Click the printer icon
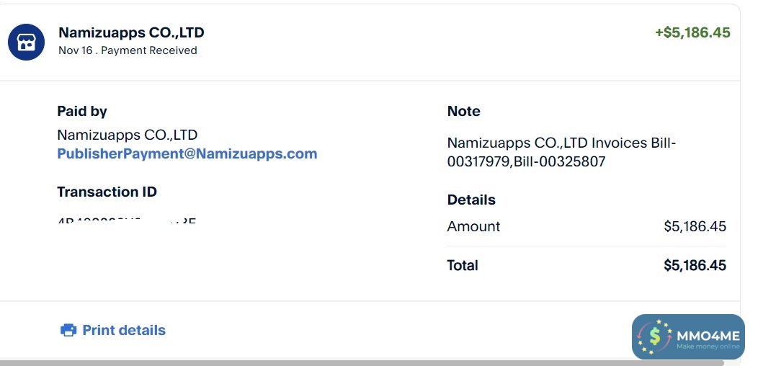 pos(68,330)
